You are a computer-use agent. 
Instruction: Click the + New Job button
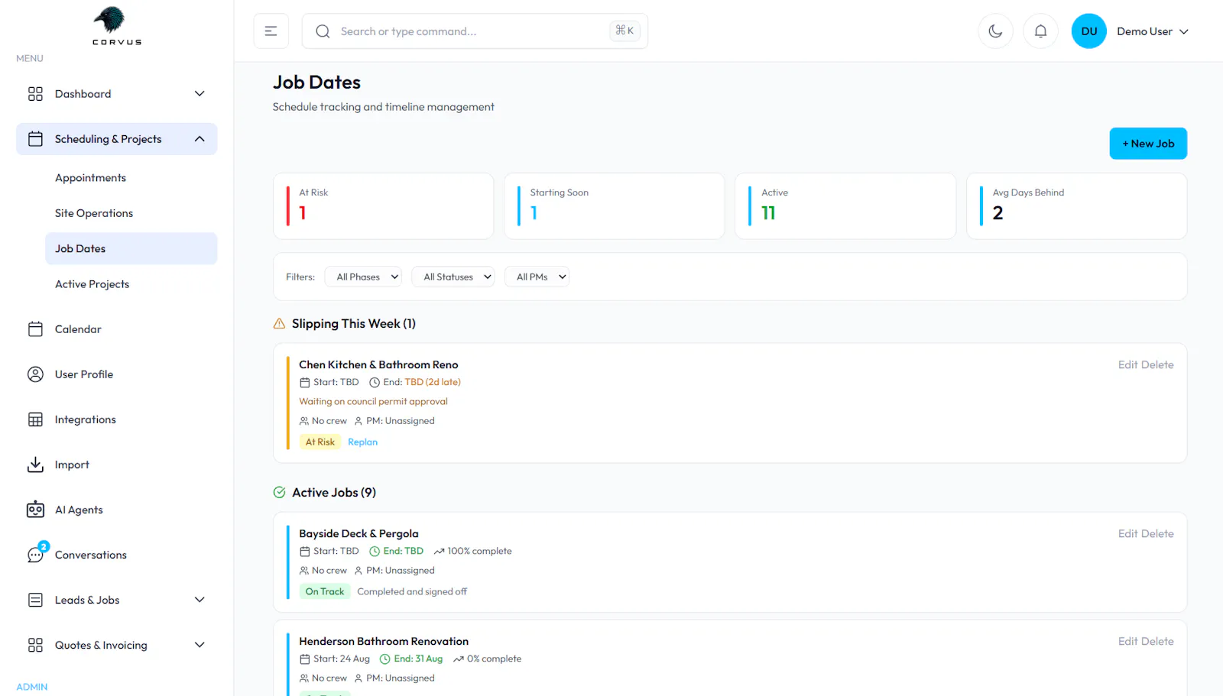pos(1148,144)
